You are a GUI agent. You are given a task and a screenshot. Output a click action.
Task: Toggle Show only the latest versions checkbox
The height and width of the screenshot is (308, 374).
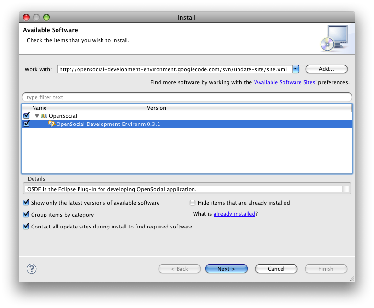[x=26, y=203]
